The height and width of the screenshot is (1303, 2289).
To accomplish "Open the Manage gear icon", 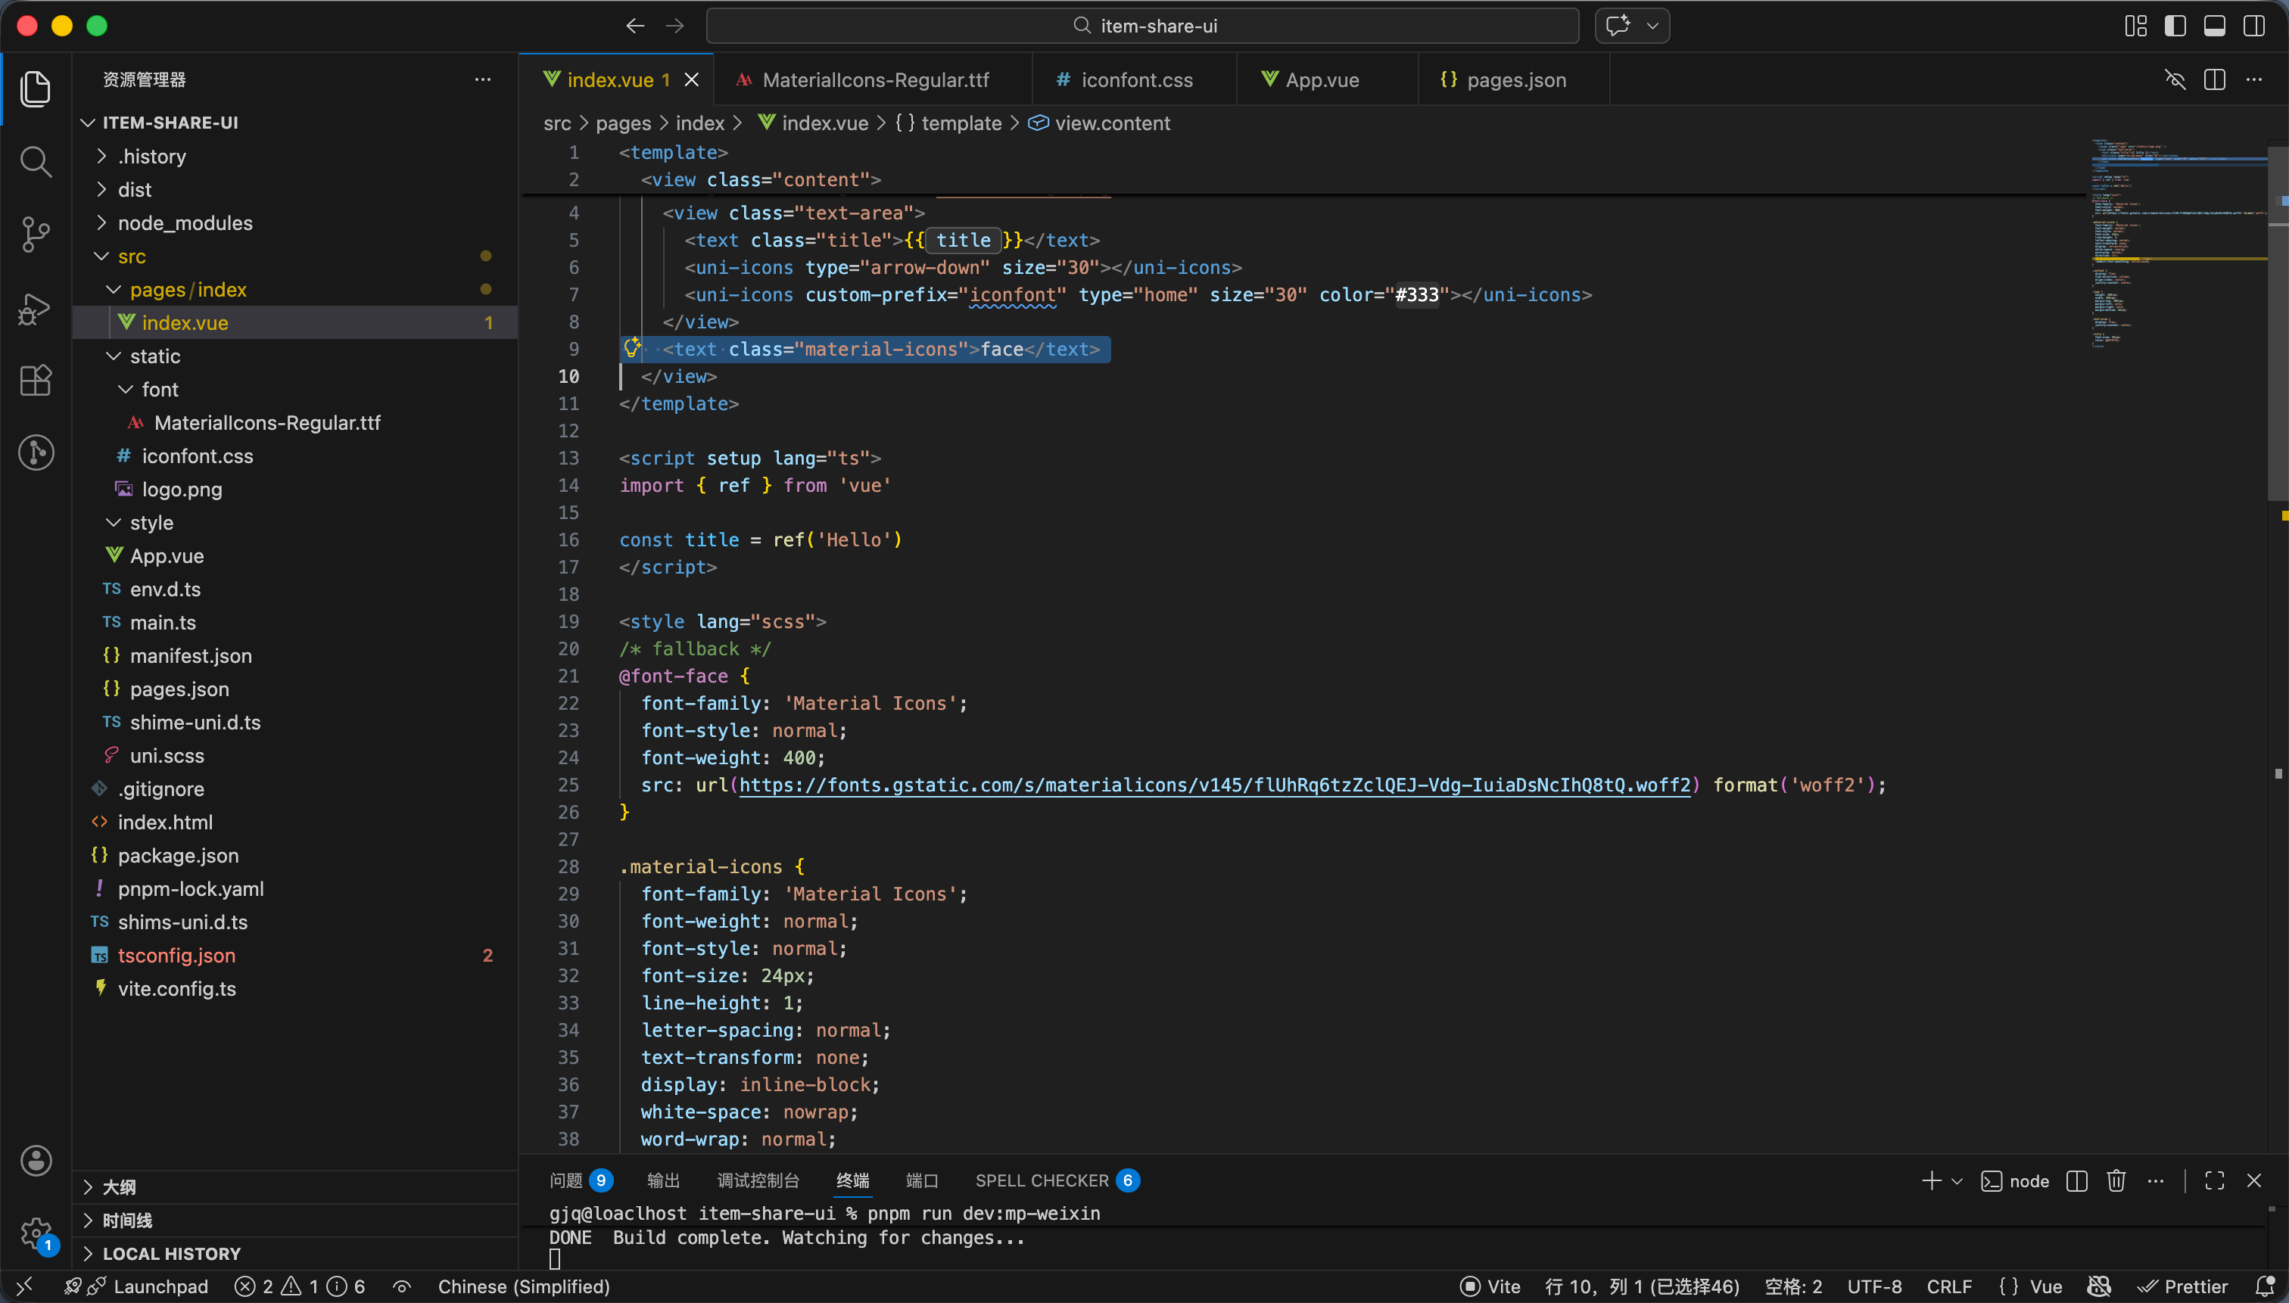I will (x=36, y=1233).
